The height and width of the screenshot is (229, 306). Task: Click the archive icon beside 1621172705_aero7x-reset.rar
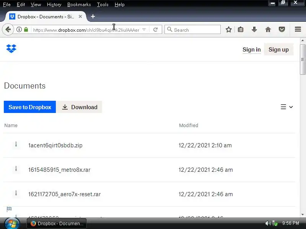pyautogui.click(x=16, y=193)
